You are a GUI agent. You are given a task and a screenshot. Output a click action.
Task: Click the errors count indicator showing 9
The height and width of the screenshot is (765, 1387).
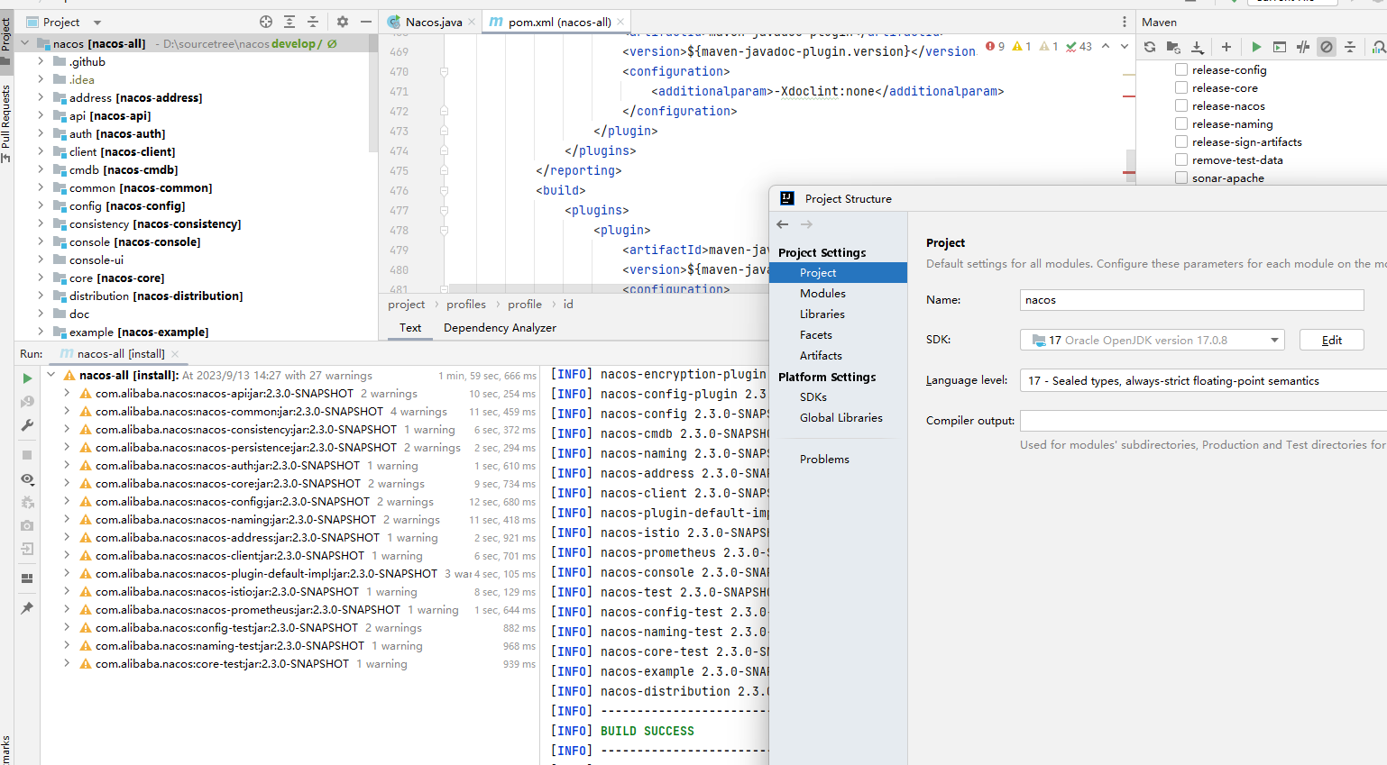996,46
